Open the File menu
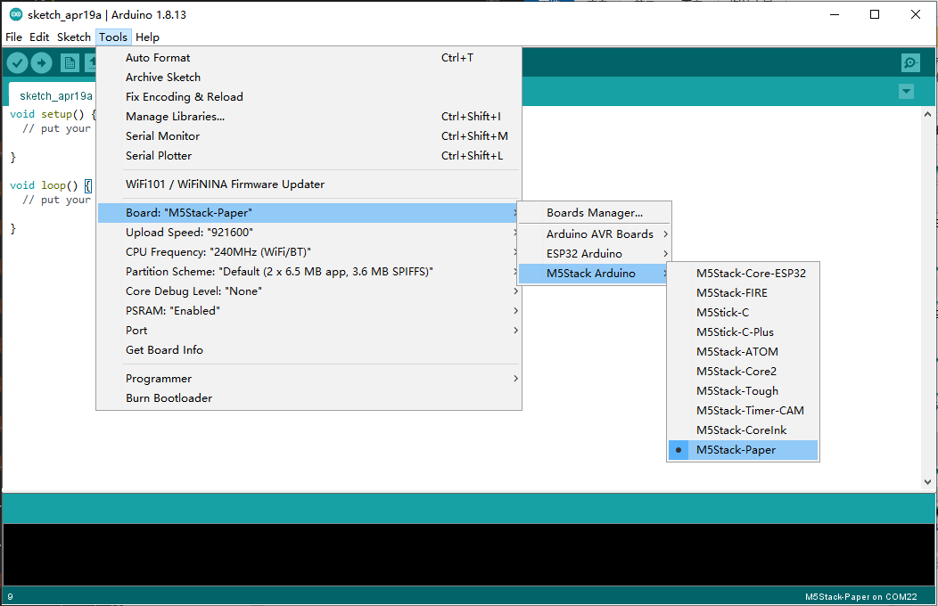Image resolution: width=938 pixels, height=606 pixels. (x=13, y=37)
